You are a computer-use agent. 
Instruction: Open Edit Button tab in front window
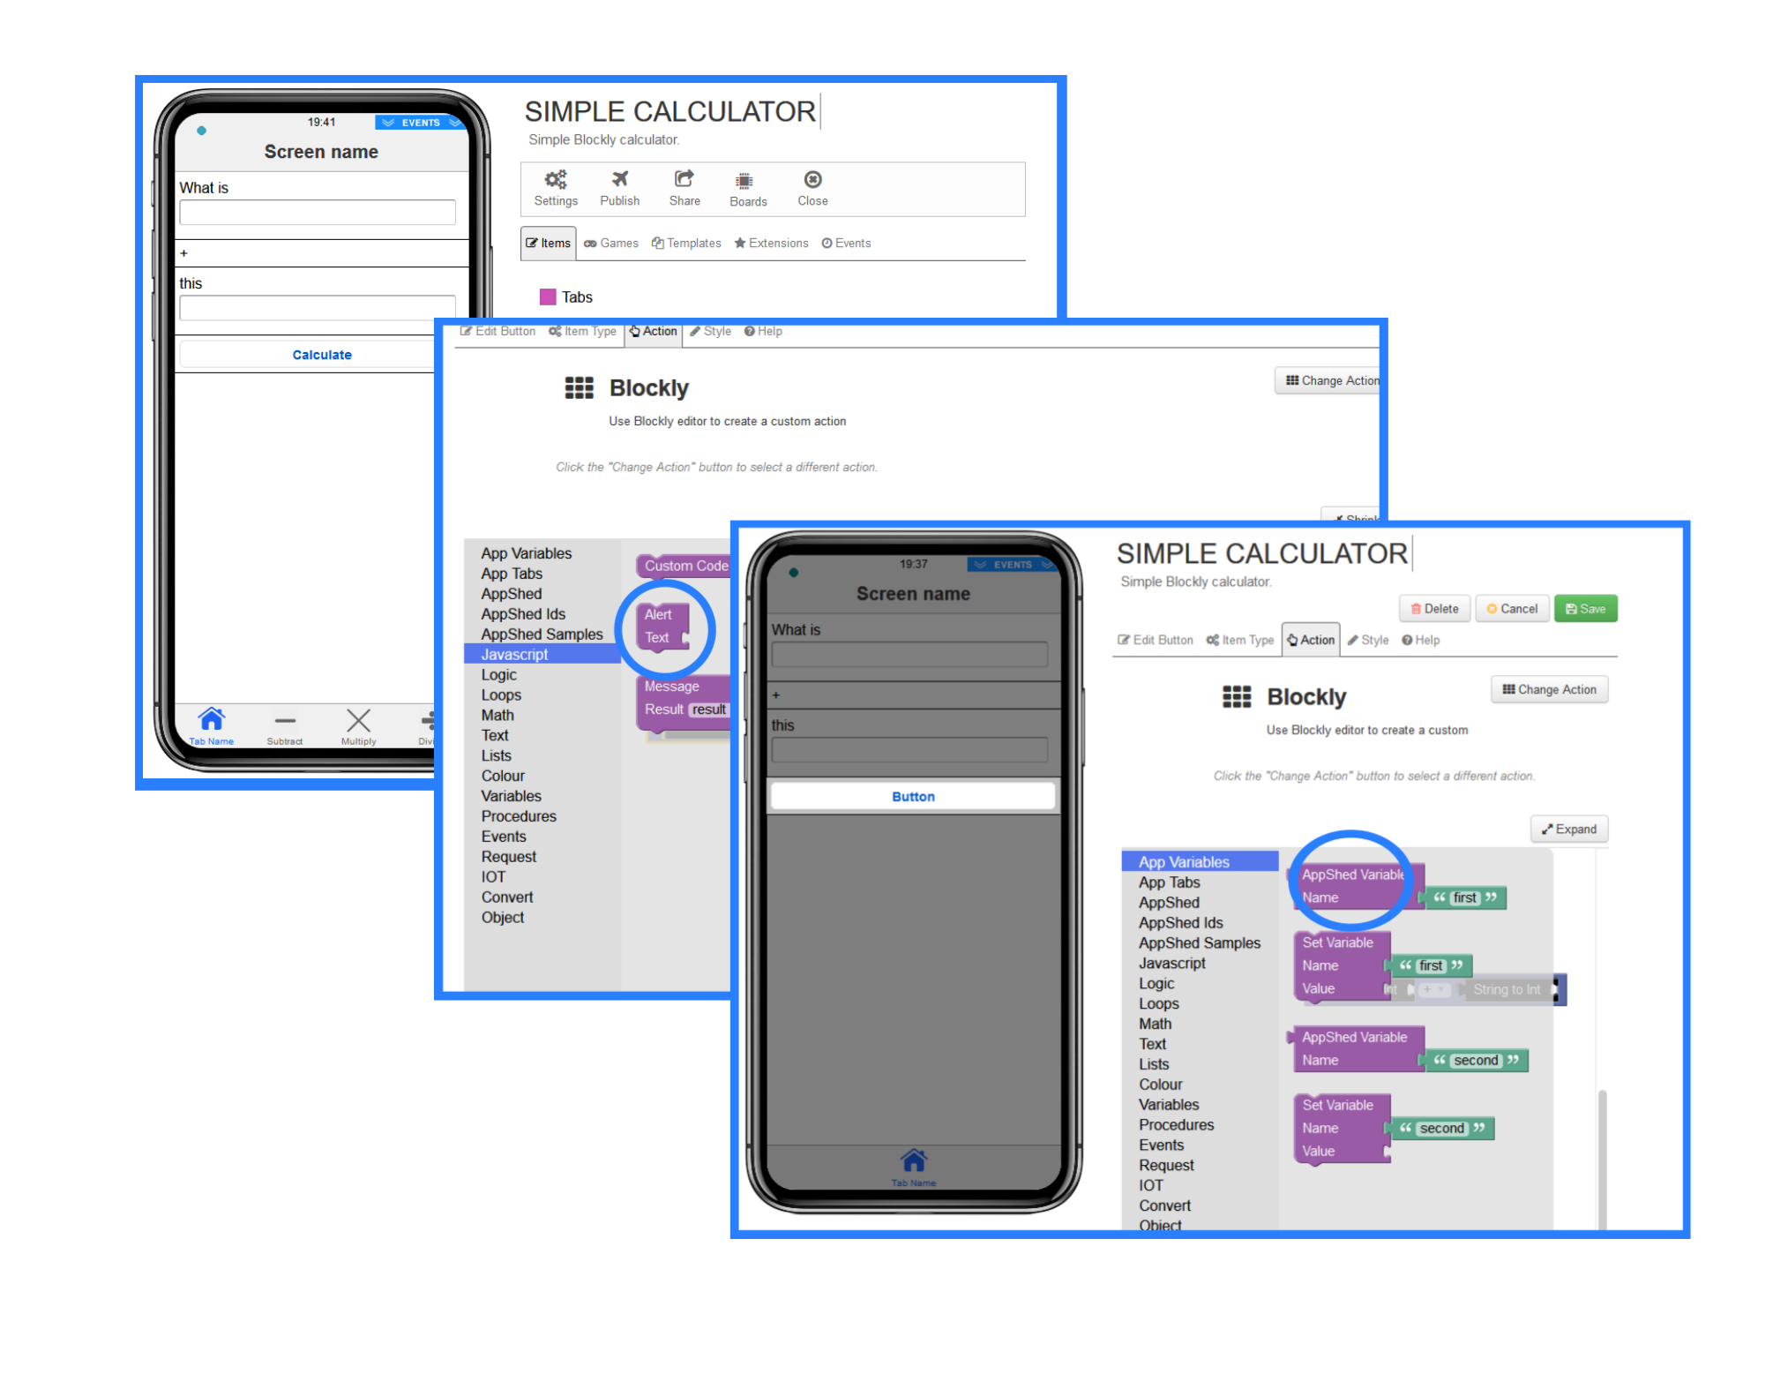point(1155,640)
